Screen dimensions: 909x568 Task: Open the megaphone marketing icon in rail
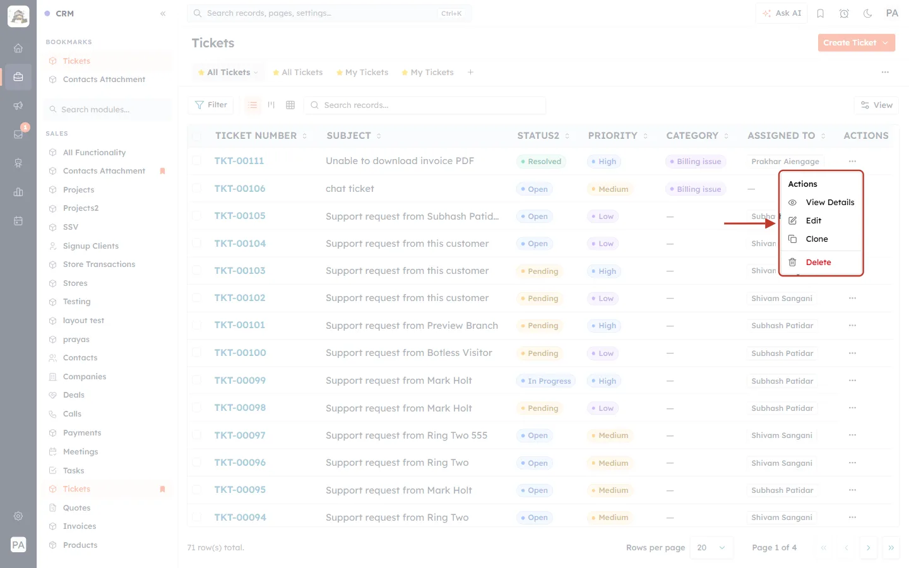click(x=18, y=105)
